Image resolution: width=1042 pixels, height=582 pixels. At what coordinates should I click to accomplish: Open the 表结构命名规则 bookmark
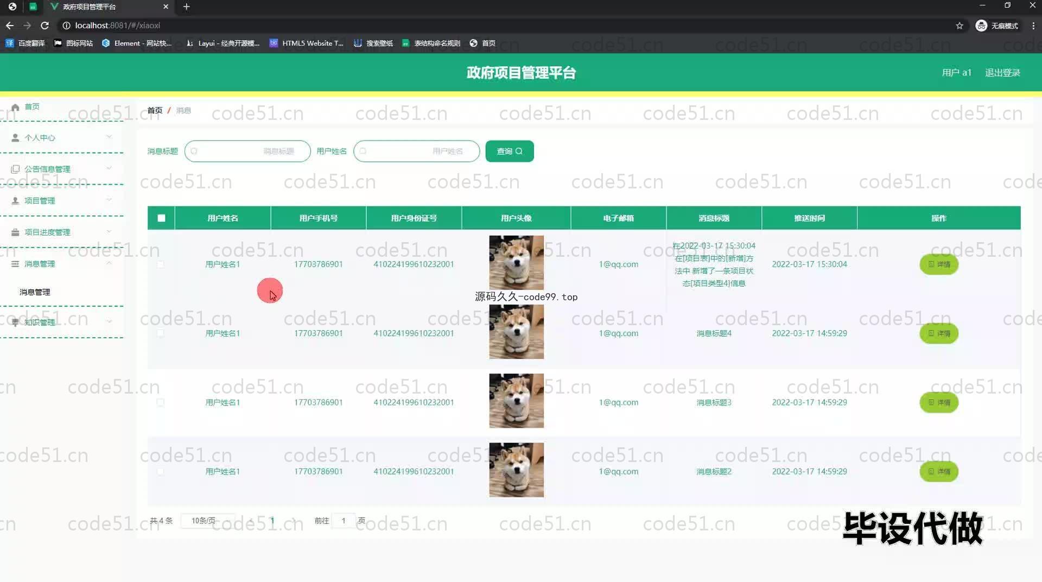coord(431,43)
